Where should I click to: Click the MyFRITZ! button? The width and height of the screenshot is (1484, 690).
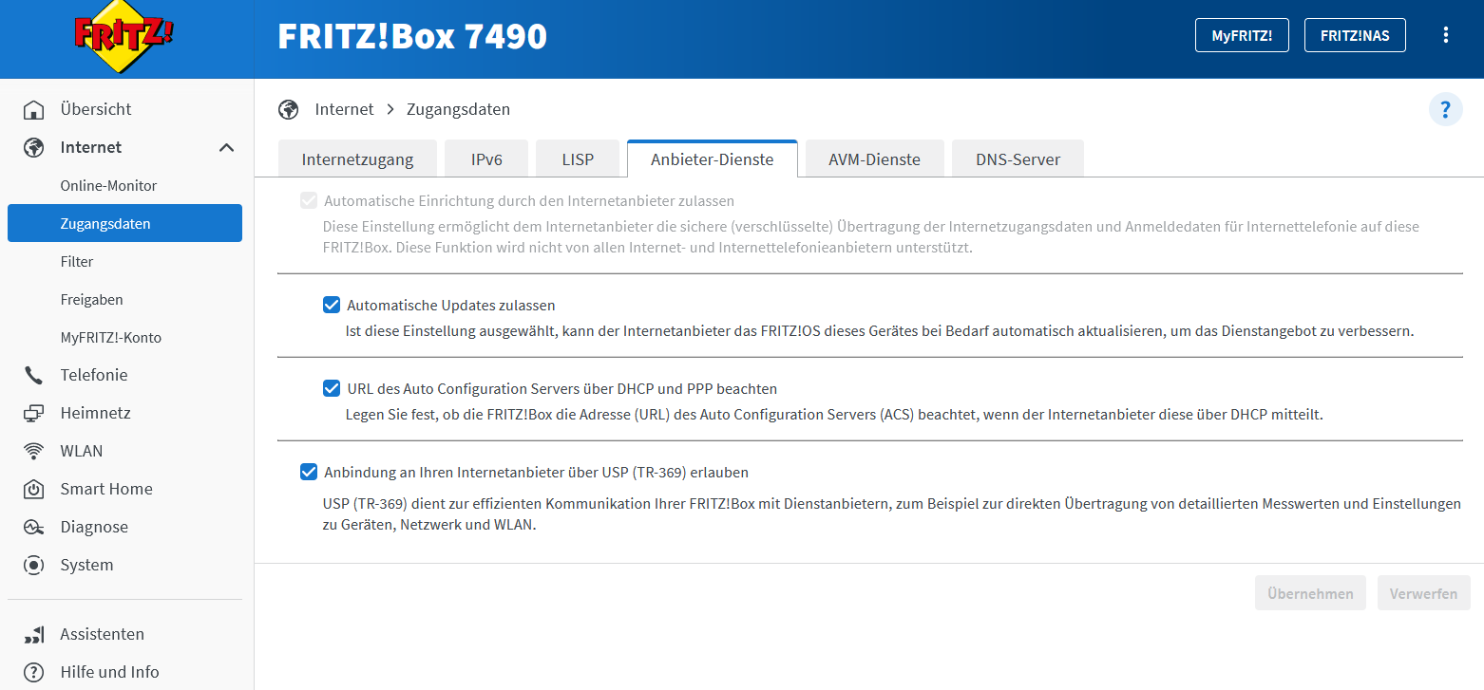(x=1242, y=34)
